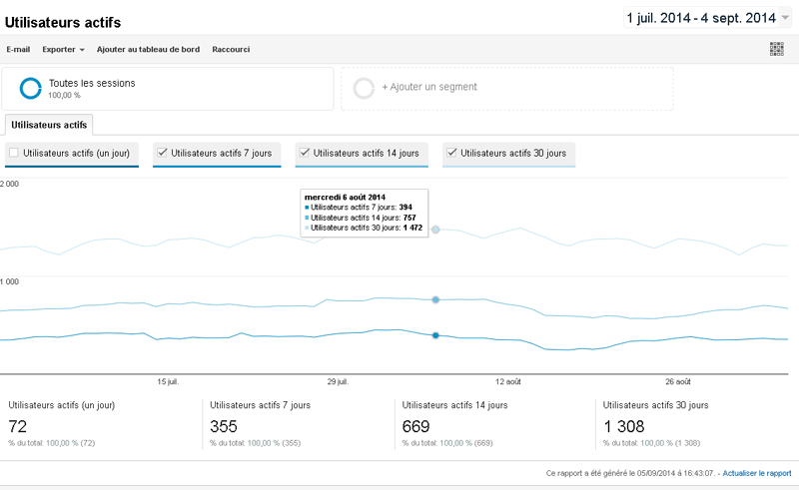
Task: Open the date range dropdown arrow
Action: point(785,18)
